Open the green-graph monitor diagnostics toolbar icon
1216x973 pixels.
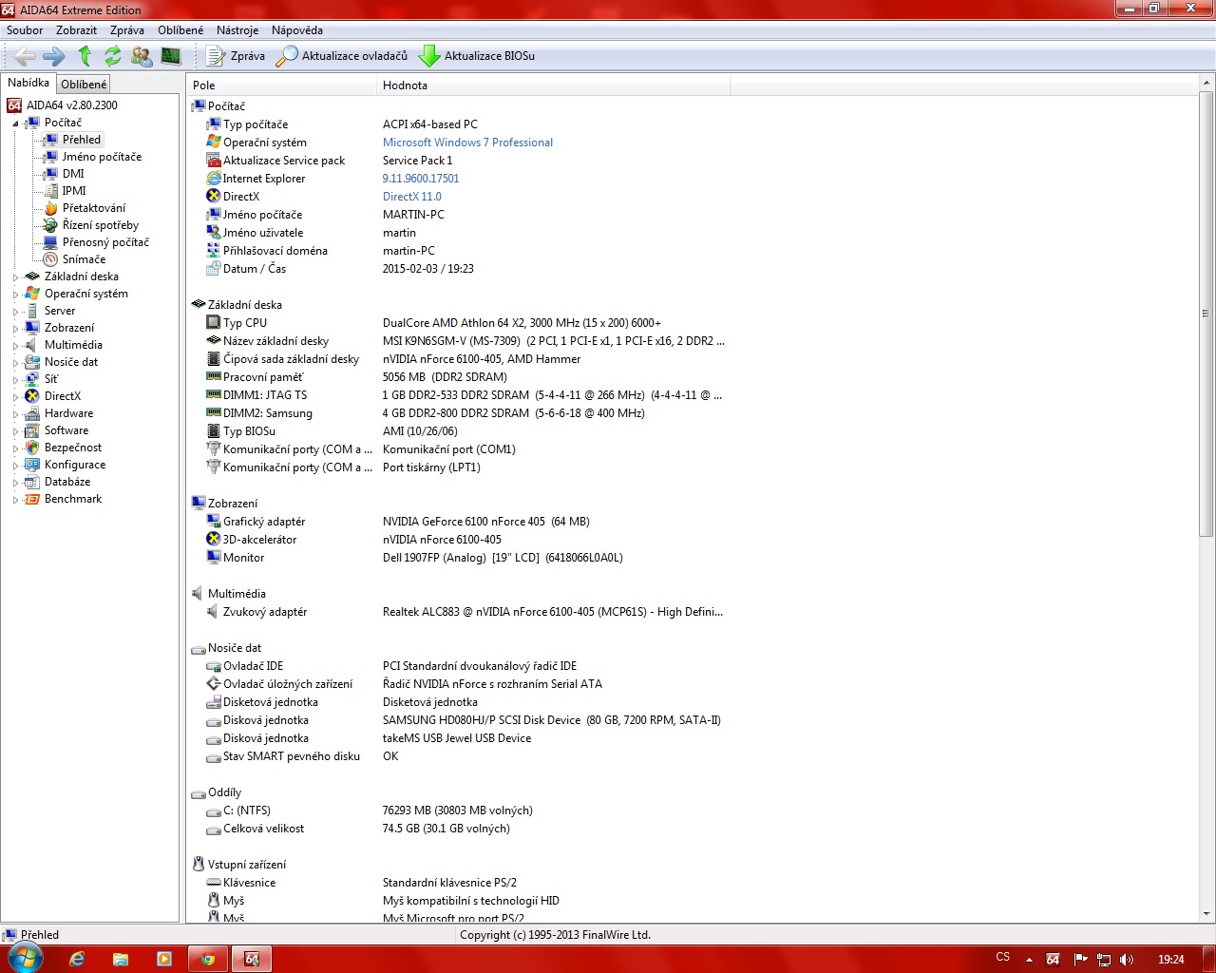[171, 56]
